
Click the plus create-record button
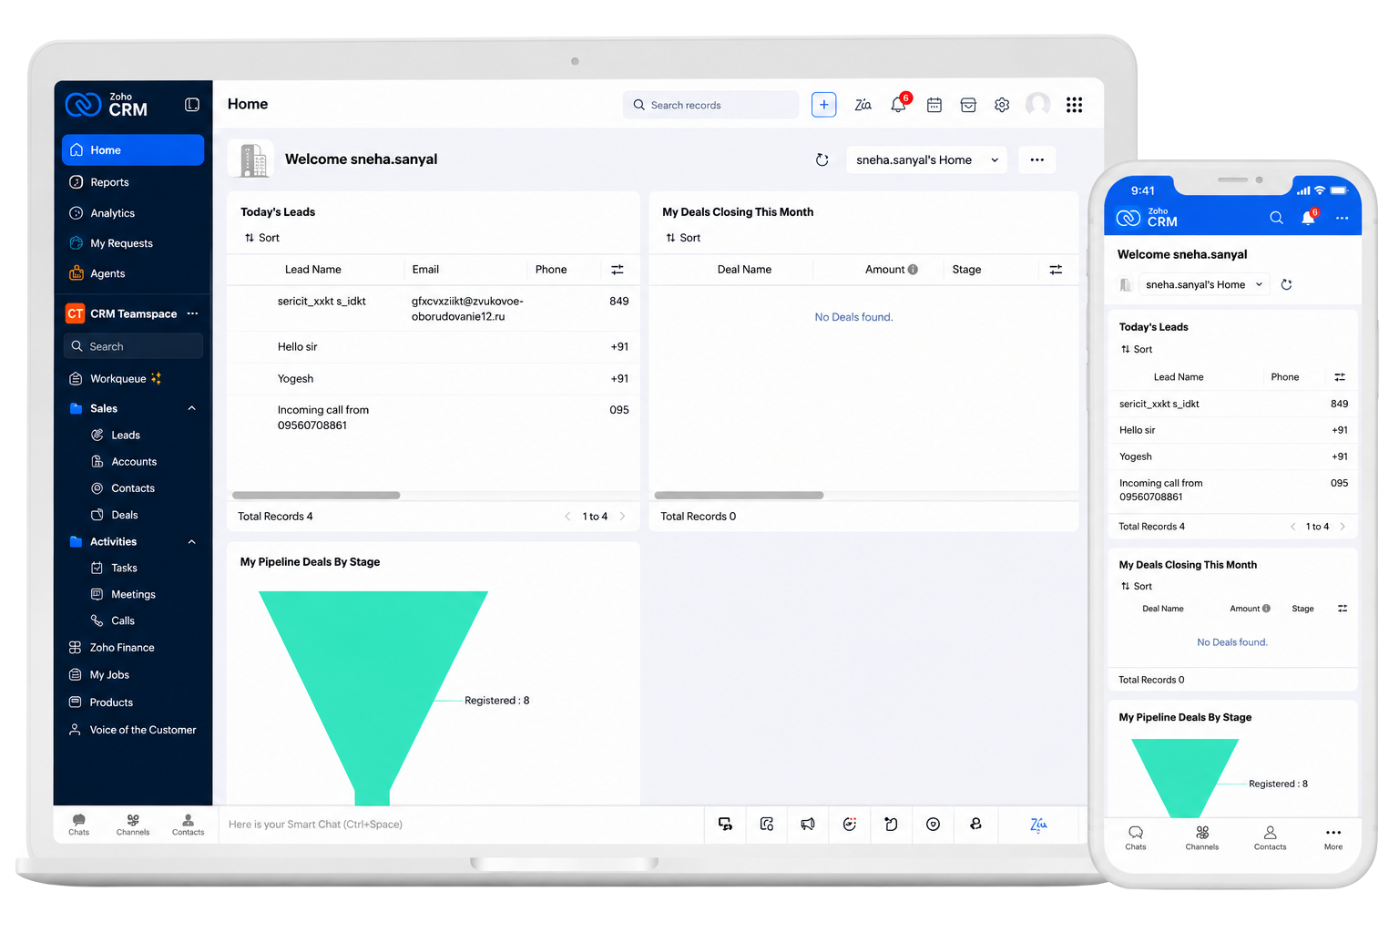coord(823,105)
